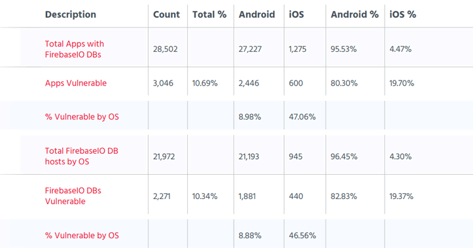
Task: Click the 10.69% total percentage cell
Action: pos(205,83)
